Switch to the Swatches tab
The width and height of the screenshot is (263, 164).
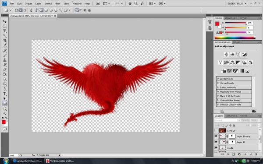tap(231, 18)
